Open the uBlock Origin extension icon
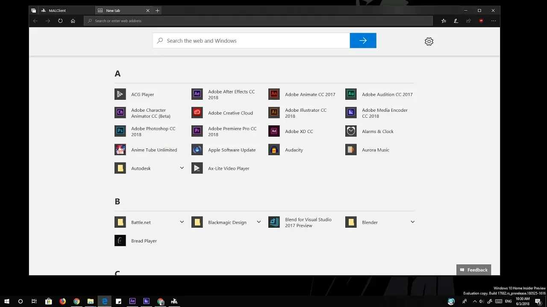Screen dimensions: 547x307 (481, 20)
